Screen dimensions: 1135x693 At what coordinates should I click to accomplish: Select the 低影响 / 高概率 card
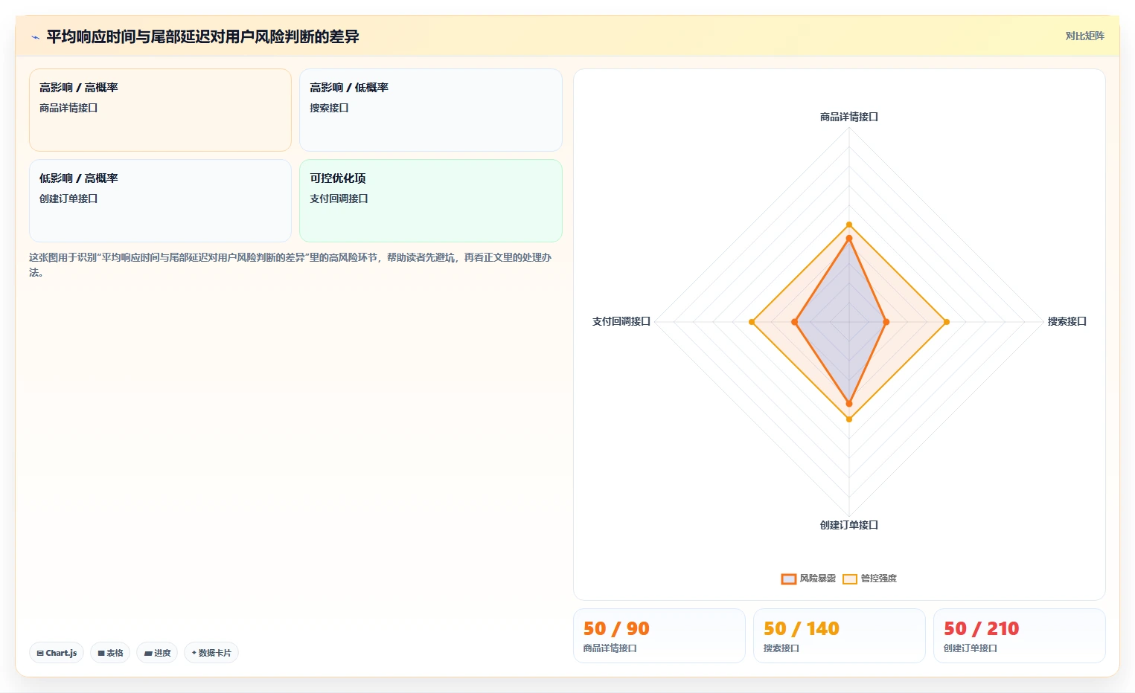(x=160, y=201)
